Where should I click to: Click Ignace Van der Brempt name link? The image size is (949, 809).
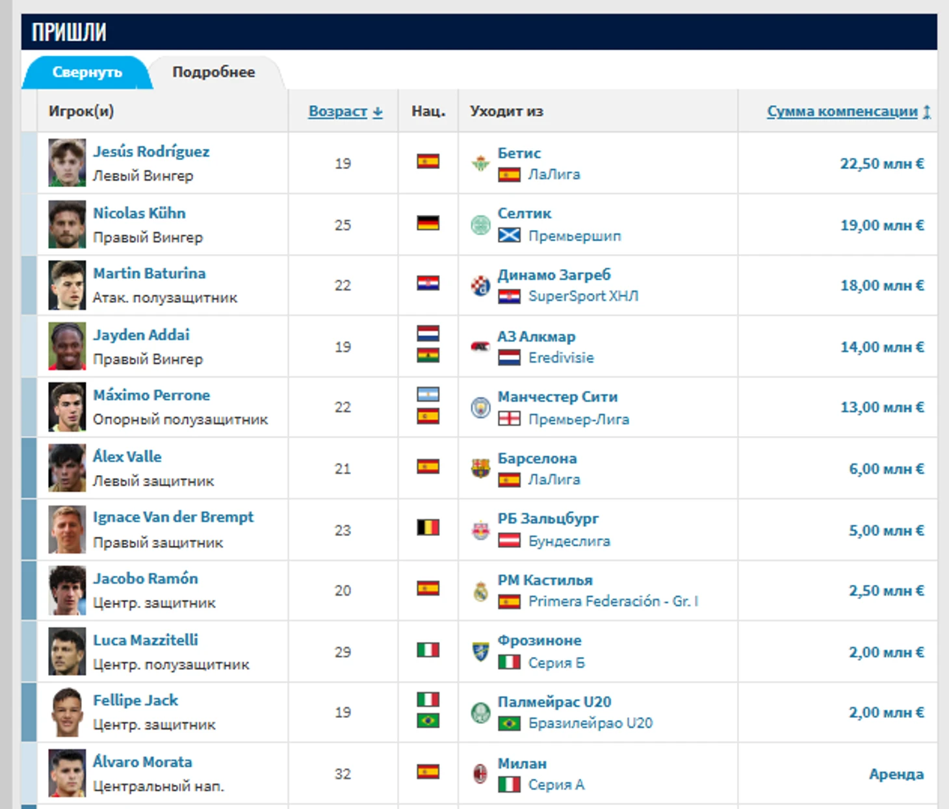tap(174, 517)
